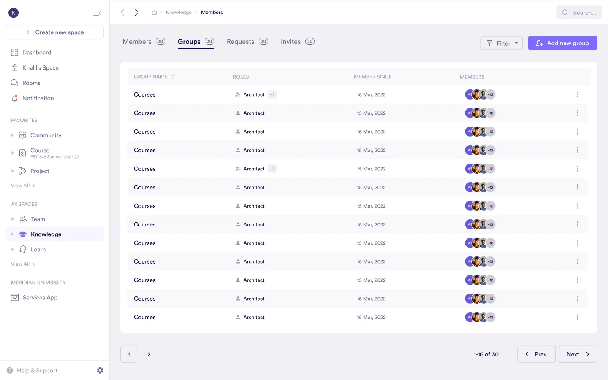608x380 pixels.
Task: Click the home icon in the breadcrumb
Action: click(154, 13)
